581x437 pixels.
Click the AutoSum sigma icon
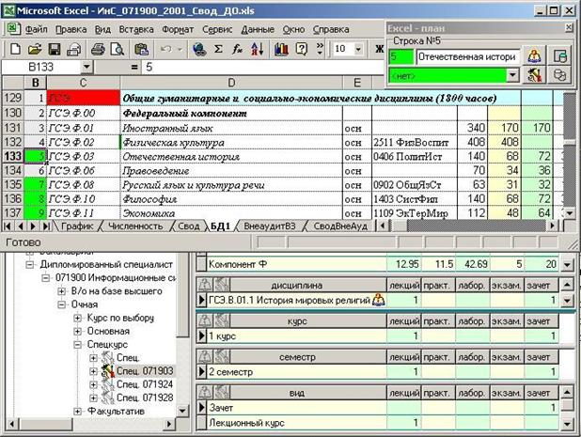220,48
